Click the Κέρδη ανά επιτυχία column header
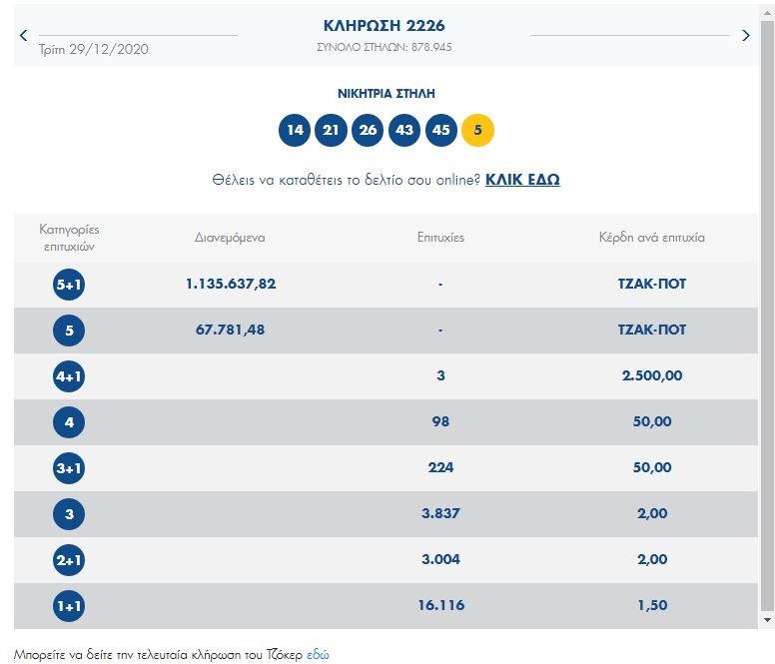 click(651, 238)
